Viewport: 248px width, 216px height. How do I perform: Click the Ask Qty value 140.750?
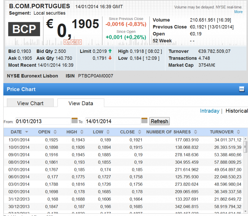pos(64,58)
